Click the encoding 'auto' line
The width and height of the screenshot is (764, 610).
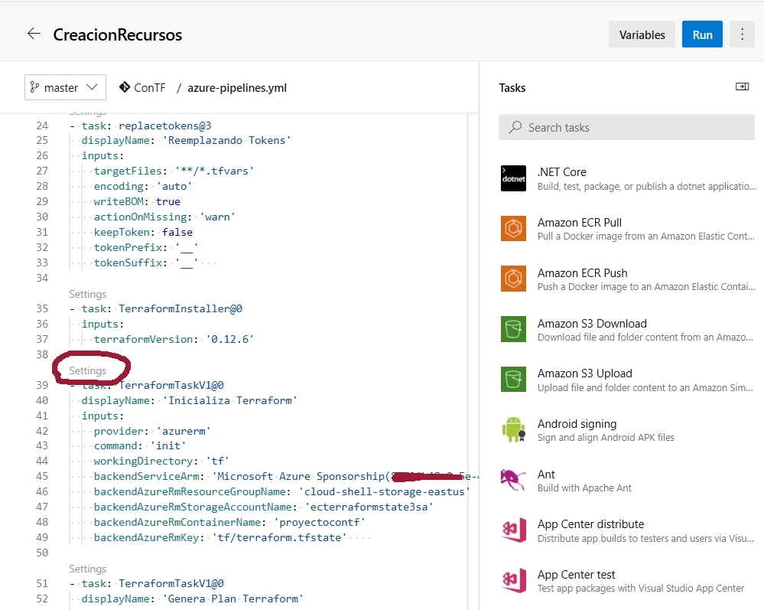tap(143, 186)
